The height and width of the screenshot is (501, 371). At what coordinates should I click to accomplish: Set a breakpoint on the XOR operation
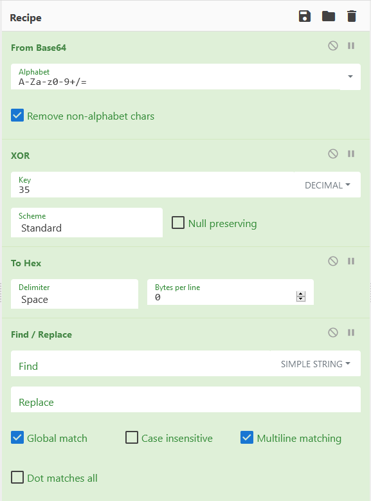(351, 154)
